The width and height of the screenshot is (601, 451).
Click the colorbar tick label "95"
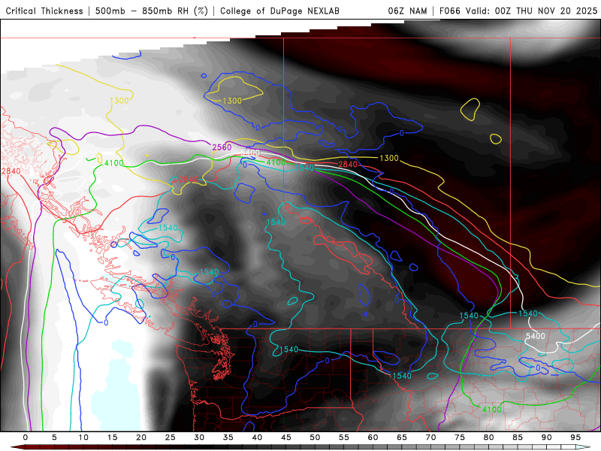point(575,437)
